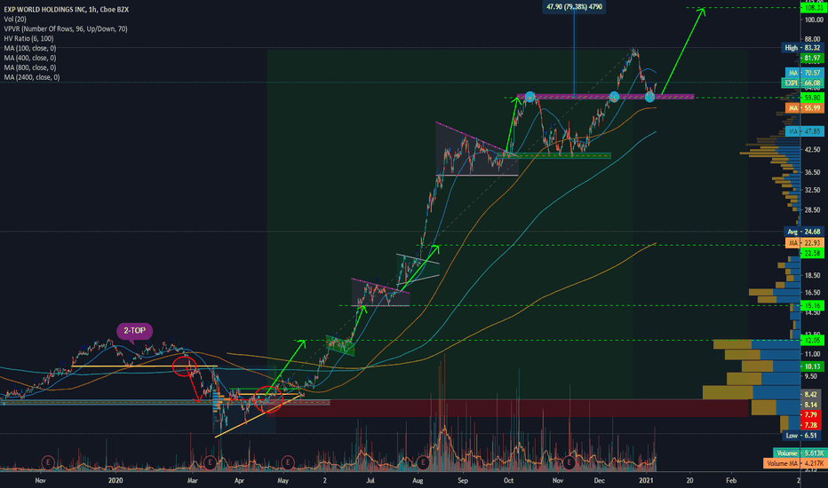Select the MA (800, close, 0) legend

click(30, 67)
